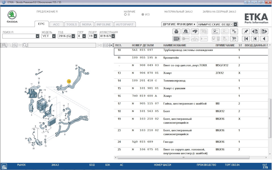Go to next illustration page icon
Image resolution: width=272 pixels, height=170 pixels.
tap(264, 31)
